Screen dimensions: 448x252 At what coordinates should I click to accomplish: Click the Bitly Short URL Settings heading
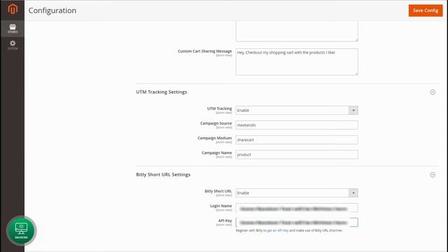pyautogui.click(x=163, y=174)
